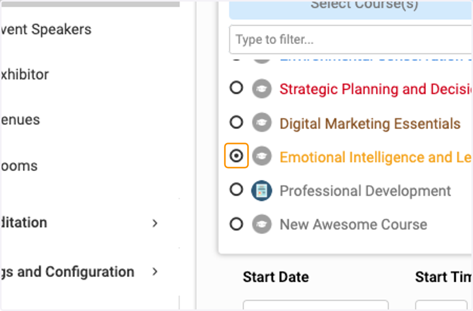
Task: Select the Strategic Planning radio button
Action: pos(236,88)
